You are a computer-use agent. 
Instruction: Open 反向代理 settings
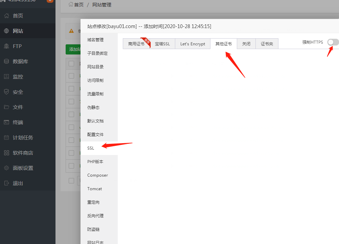click(99, 216)
